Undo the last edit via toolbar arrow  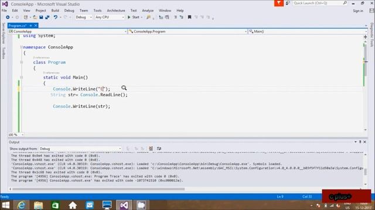pyautogui.click(x=56, y=17)
